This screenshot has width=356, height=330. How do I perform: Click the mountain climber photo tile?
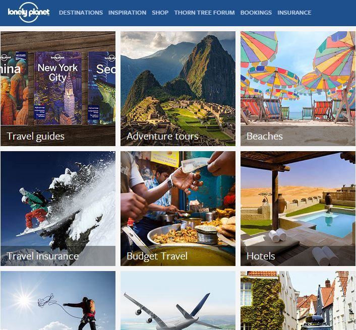[58, 300]
